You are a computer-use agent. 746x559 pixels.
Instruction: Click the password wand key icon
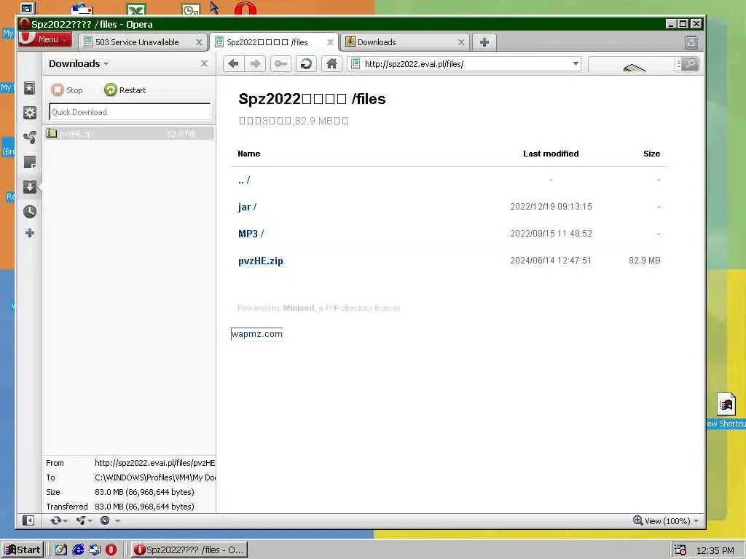280,64
